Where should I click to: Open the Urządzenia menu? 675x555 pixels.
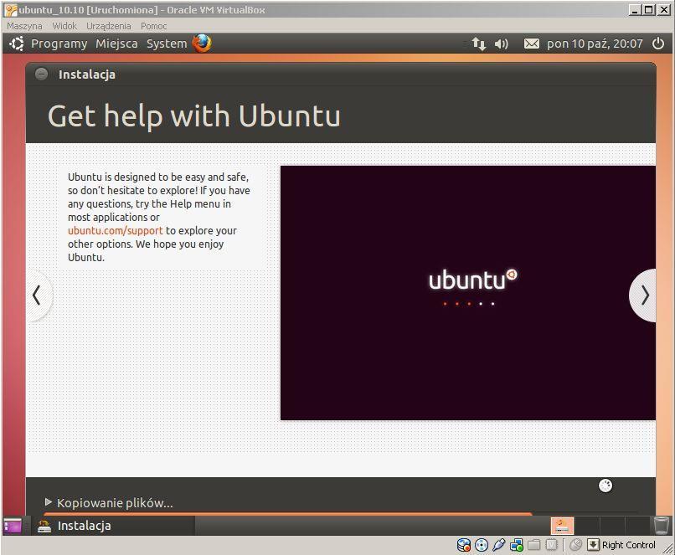click(109, 26)
